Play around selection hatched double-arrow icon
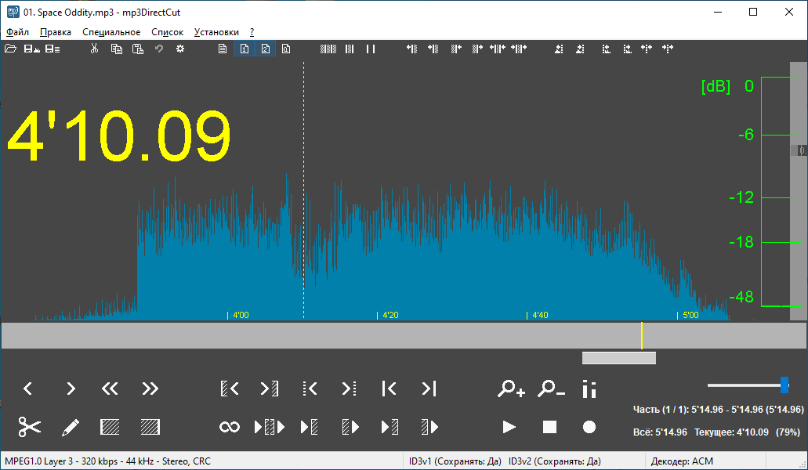The height and width of the screenshot is (470, 808). click(270, 427)
